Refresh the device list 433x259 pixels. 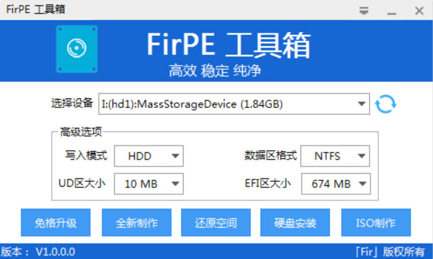coord(385,104)
